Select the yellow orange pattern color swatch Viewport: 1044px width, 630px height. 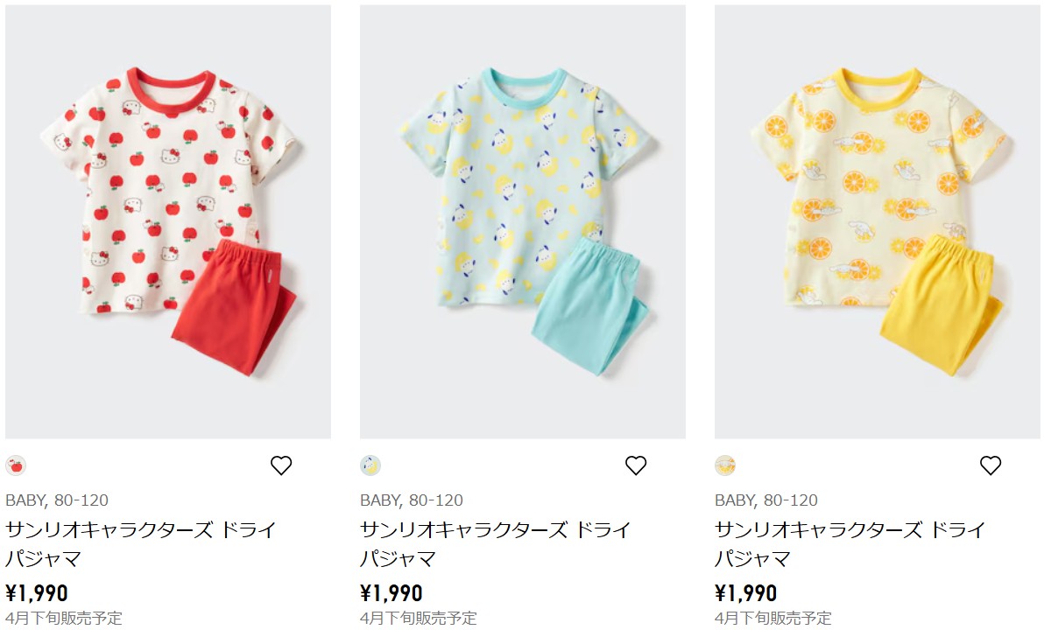click(725, 465)
